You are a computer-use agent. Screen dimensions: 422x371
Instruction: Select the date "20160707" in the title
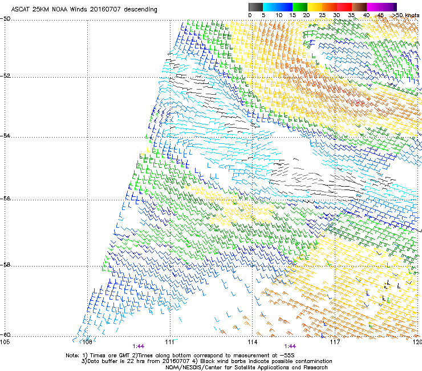coord(105,9)
